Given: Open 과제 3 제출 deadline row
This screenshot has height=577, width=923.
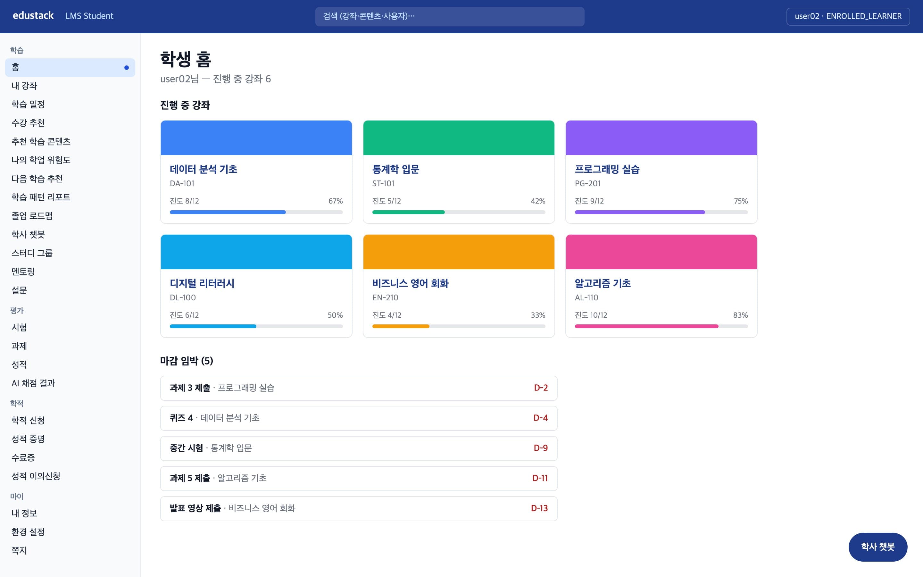Looking at the screenshot, I should click(x=359, y=388).
